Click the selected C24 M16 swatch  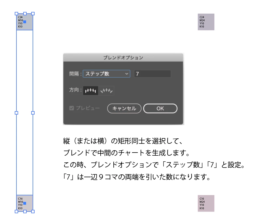(25, 22)
